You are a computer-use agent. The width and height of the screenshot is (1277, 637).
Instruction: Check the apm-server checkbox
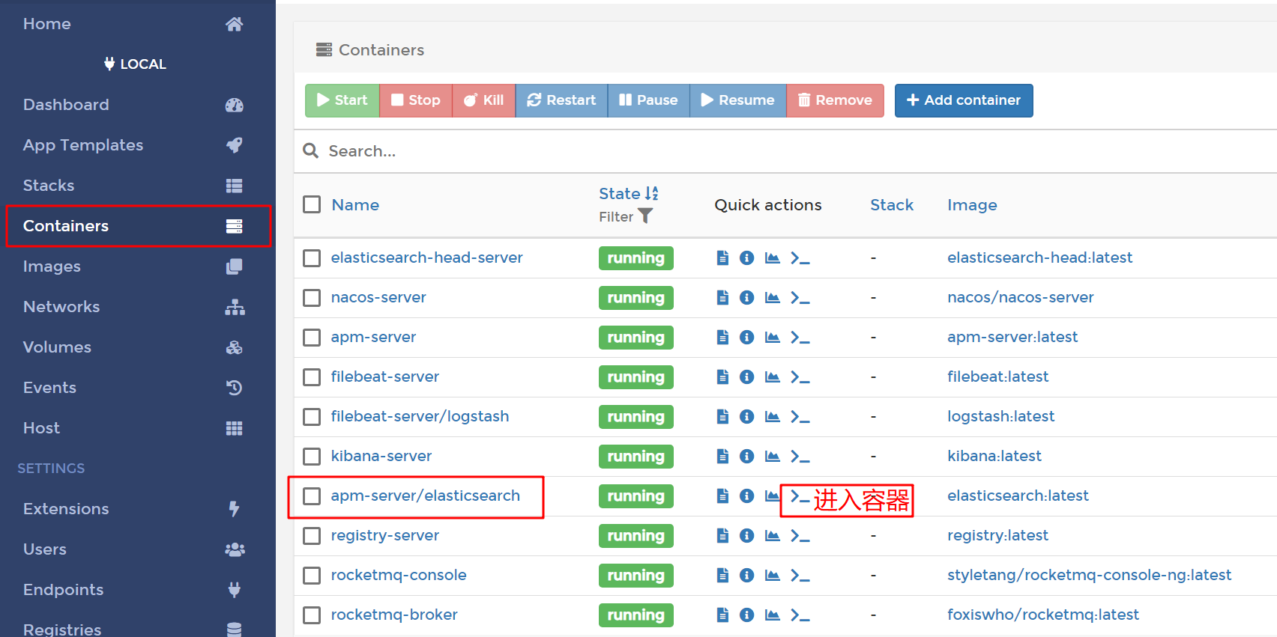click(312, 338)
